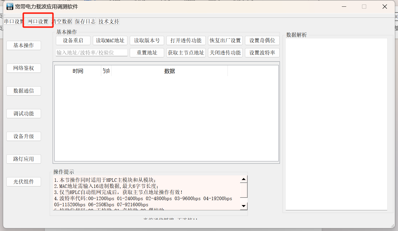Switch to the 网络鉴权 section
This screenshot has width=398, height=231.
point(24,68)
